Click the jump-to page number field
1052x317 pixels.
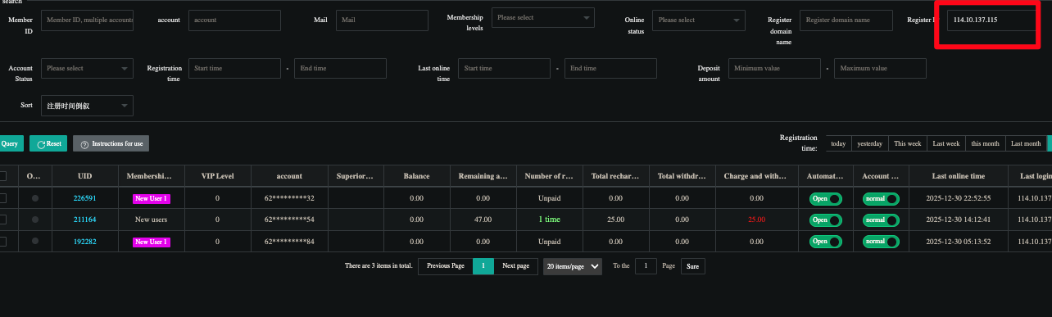pyautogui.click(x=646, y=266)
